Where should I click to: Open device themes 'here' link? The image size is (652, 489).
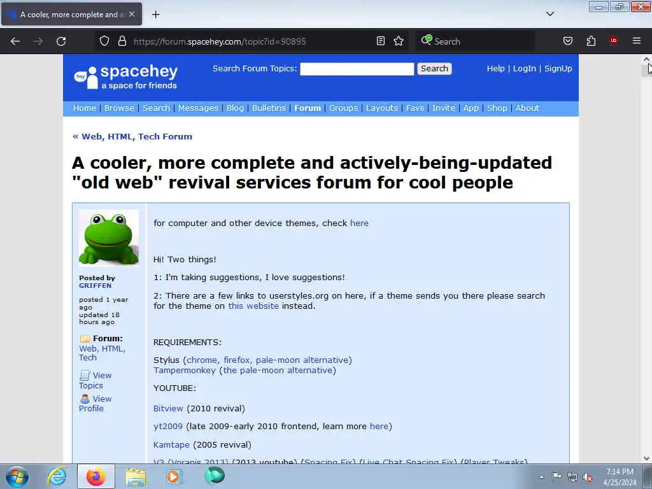click(x=359, y=223)
